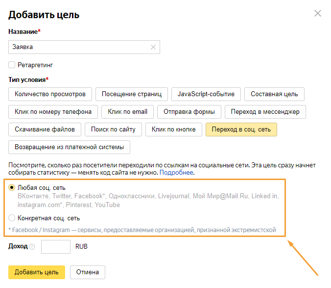Choose JavaScript-событие condition type
This screenshot has width=331, height=288.
(206, 94)
